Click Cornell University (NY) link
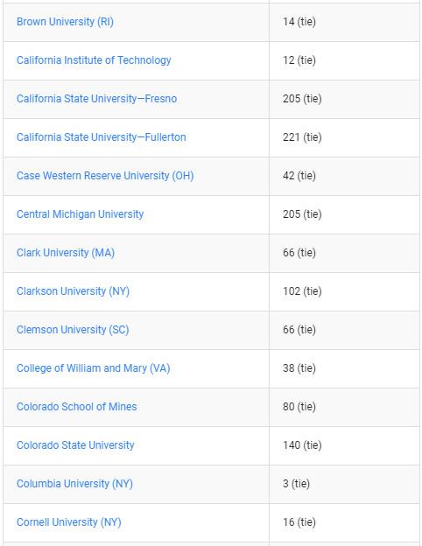Viewport: 422px width, 546px height. pos(68,522)
